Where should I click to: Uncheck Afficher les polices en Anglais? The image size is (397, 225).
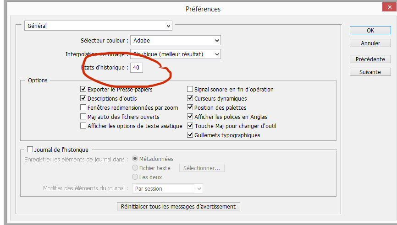190,117
